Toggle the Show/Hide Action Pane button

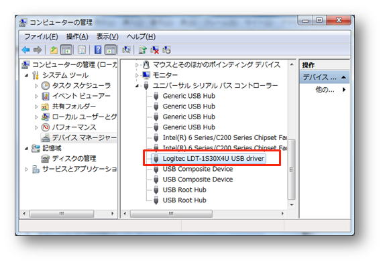(111, 50)
